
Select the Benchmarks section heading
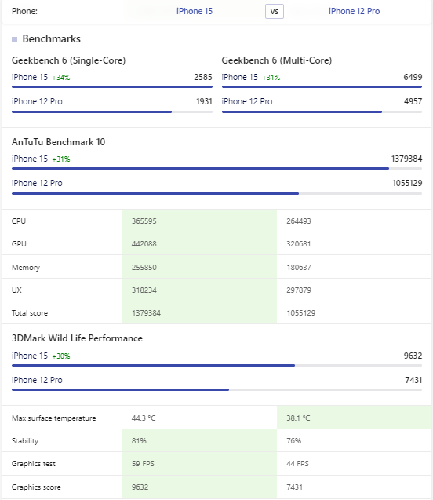[51, 39]
